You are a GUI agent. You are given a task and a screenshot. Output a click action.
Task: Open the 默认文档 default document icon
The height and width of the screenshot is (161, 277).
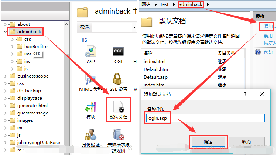pyautogui.click(x=119, y=107)
